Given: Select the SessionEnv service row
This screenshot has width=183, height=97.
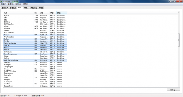Looking at the screenshot, I should (x=35, y=75).
